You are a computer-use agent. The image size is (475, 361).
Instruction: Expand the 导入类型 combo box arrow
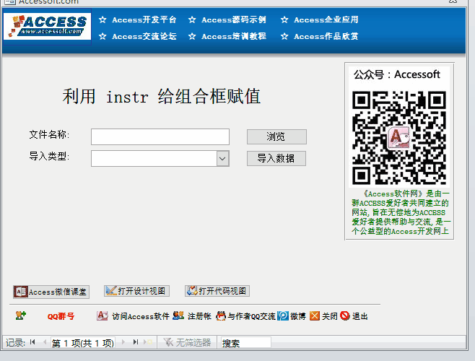click(222, 159)
